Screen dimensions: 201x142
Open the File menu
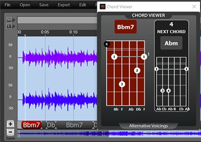pyautogui.click(x=8, y=5)
